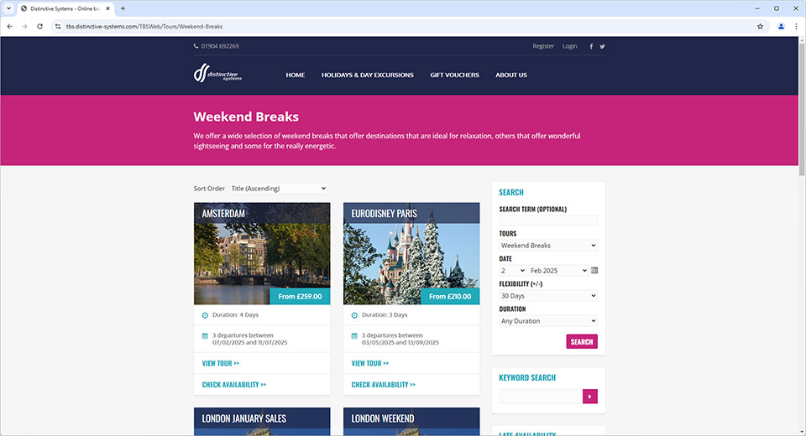Viewport: 806px width, 436px height.
Task: Open the Tours dropdown showing Weekend Breaks
Action: click(x=548, y=246)
